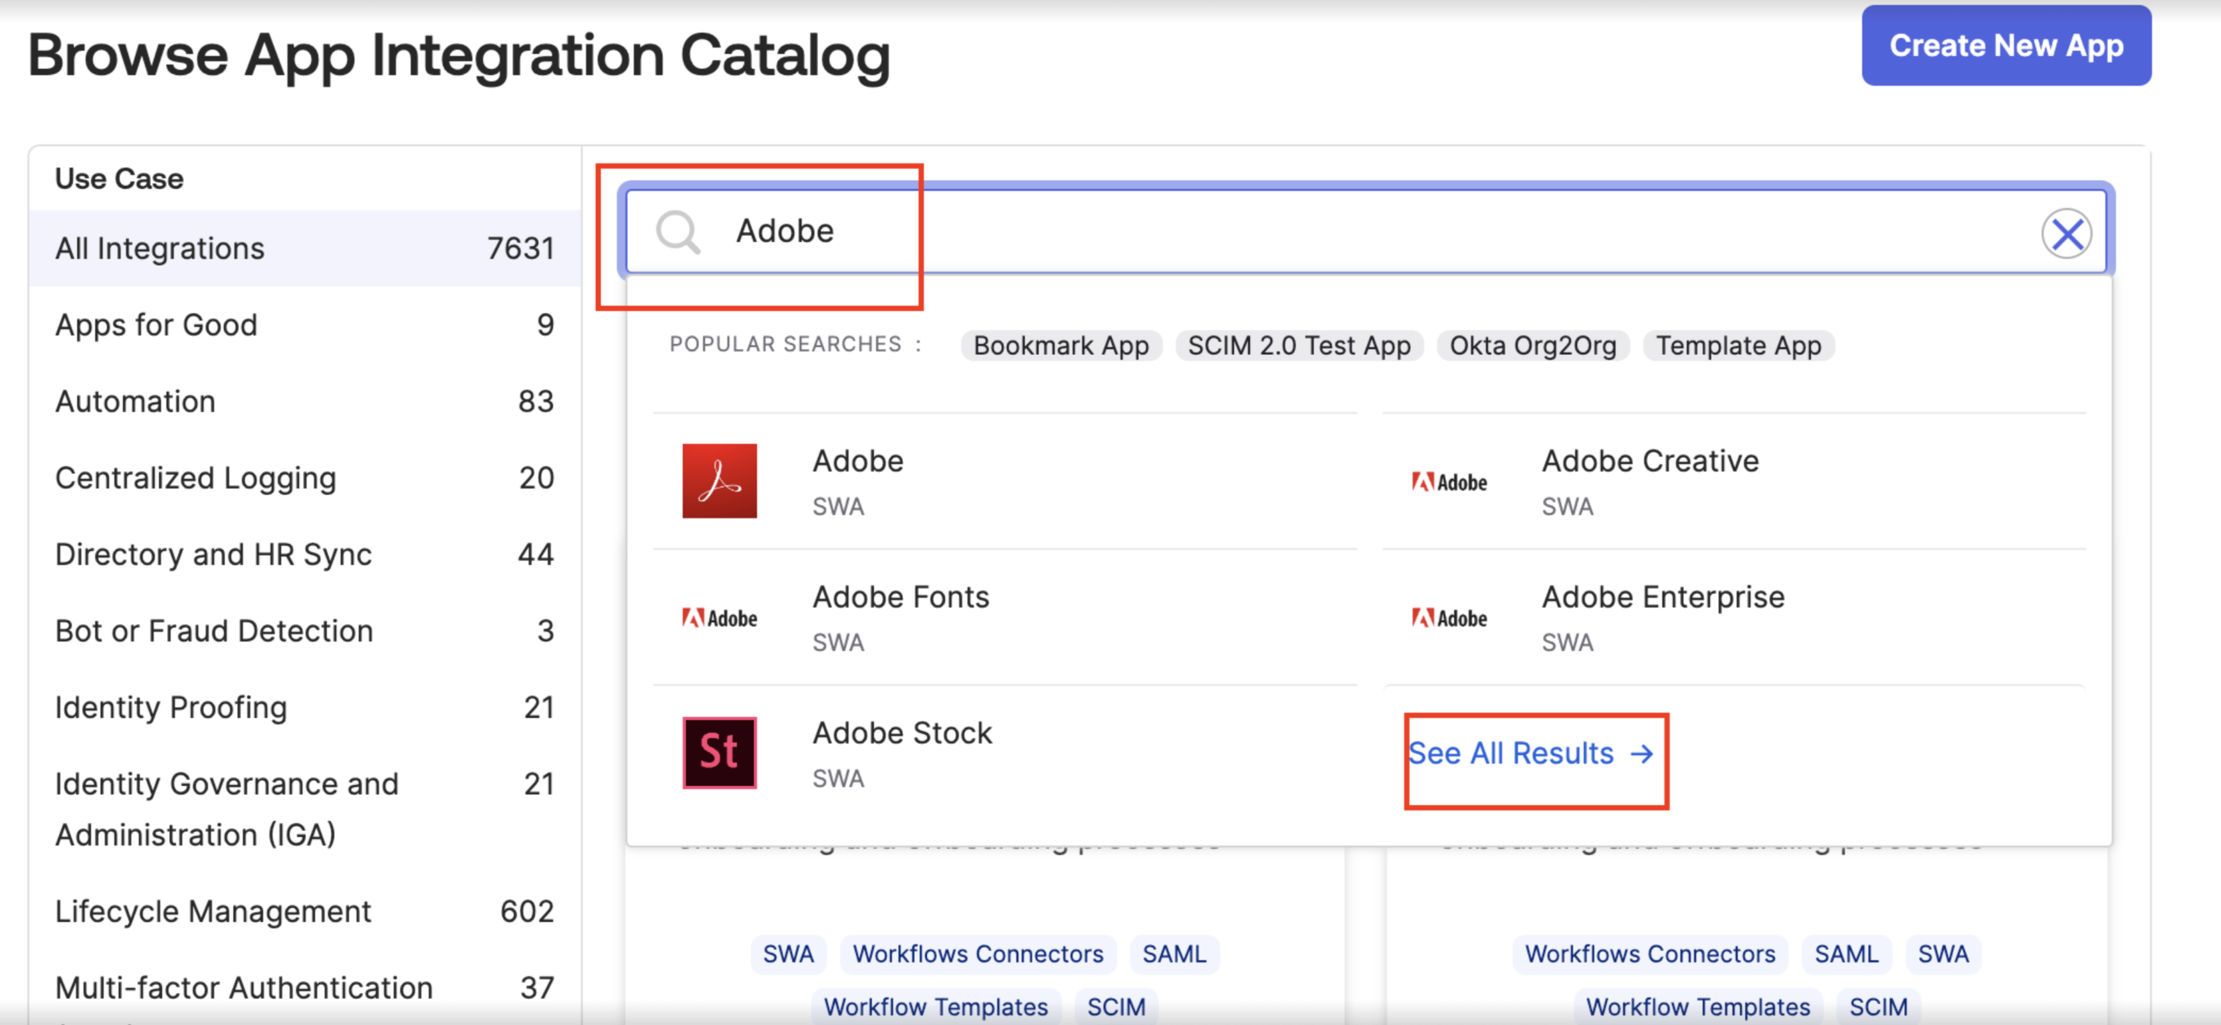Click the 7631 All Integrations count

point(520,249)
